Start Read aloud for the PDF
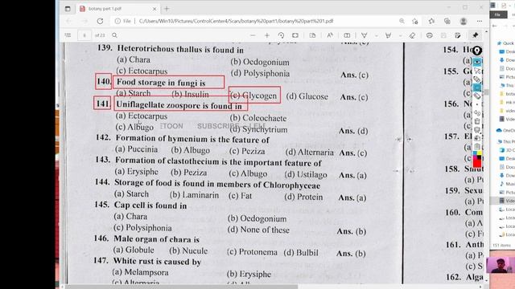Image resolution: width=515 pixels, height=289 pixels. [330, 35]
